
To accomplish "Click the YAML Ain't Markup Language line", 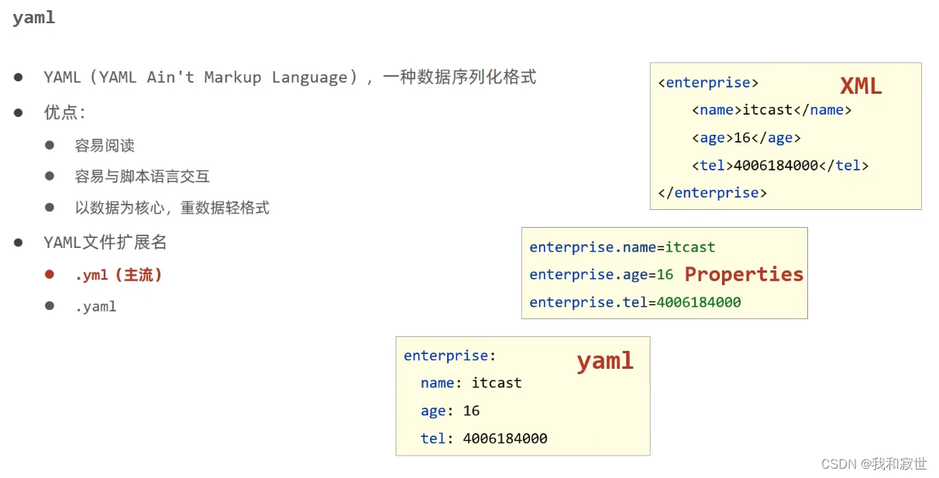I will [x=290, y=77].
